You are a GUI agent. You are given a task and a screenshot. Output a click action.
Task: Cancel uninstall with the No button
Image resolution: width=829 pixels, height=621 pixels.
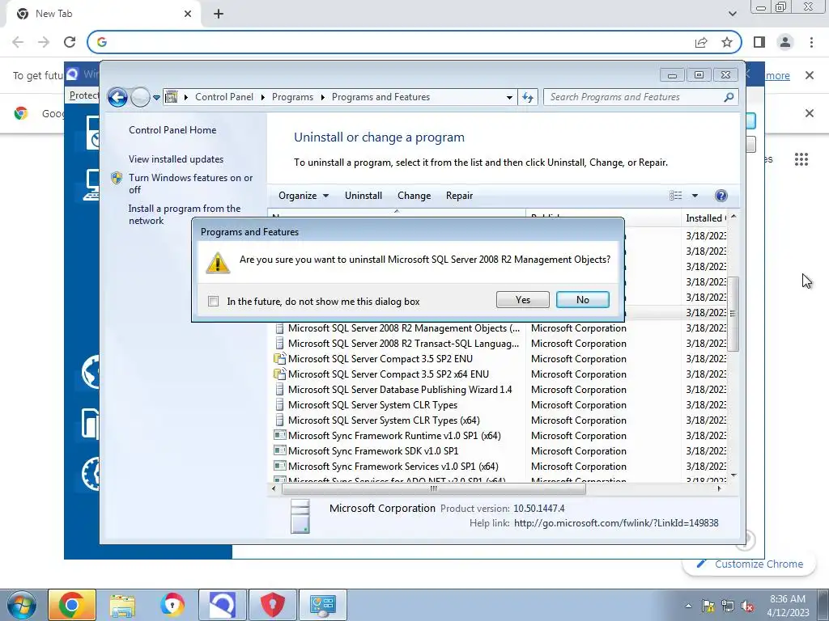[x=583, y=299]
